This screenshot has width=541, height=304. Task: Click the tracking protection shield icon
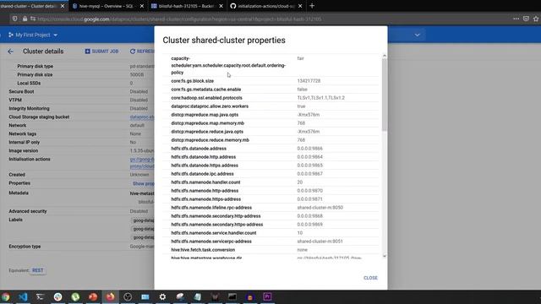click(15, 19)
